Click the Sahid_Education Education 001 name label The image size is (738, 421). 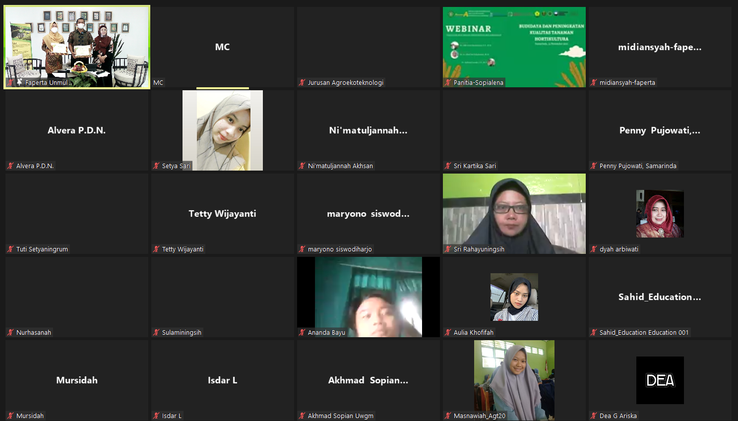644,332
